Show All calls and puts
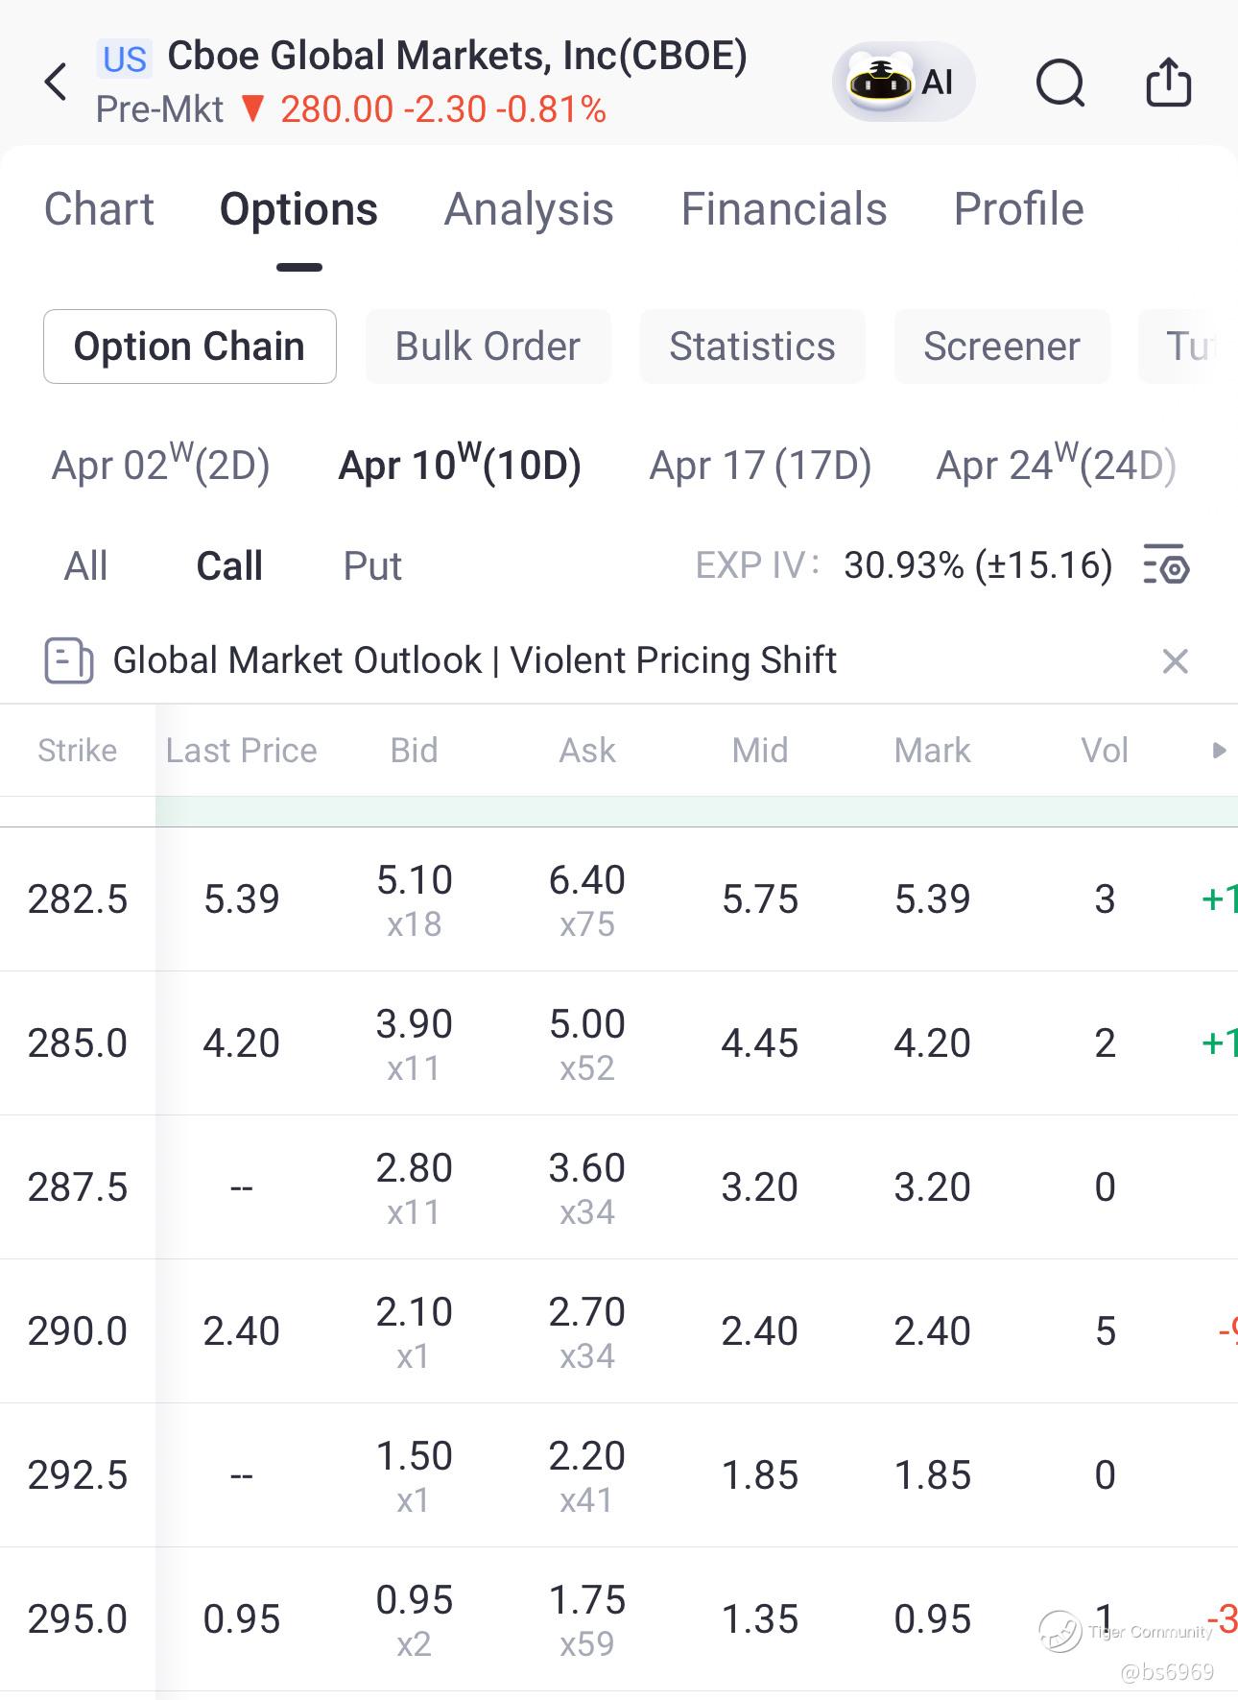 [x=85, y=566]
